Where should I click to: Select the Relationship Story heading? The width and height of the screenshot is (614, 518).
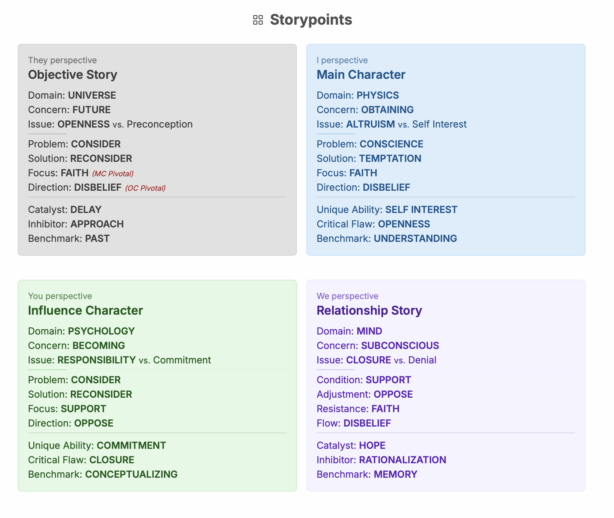369,310
